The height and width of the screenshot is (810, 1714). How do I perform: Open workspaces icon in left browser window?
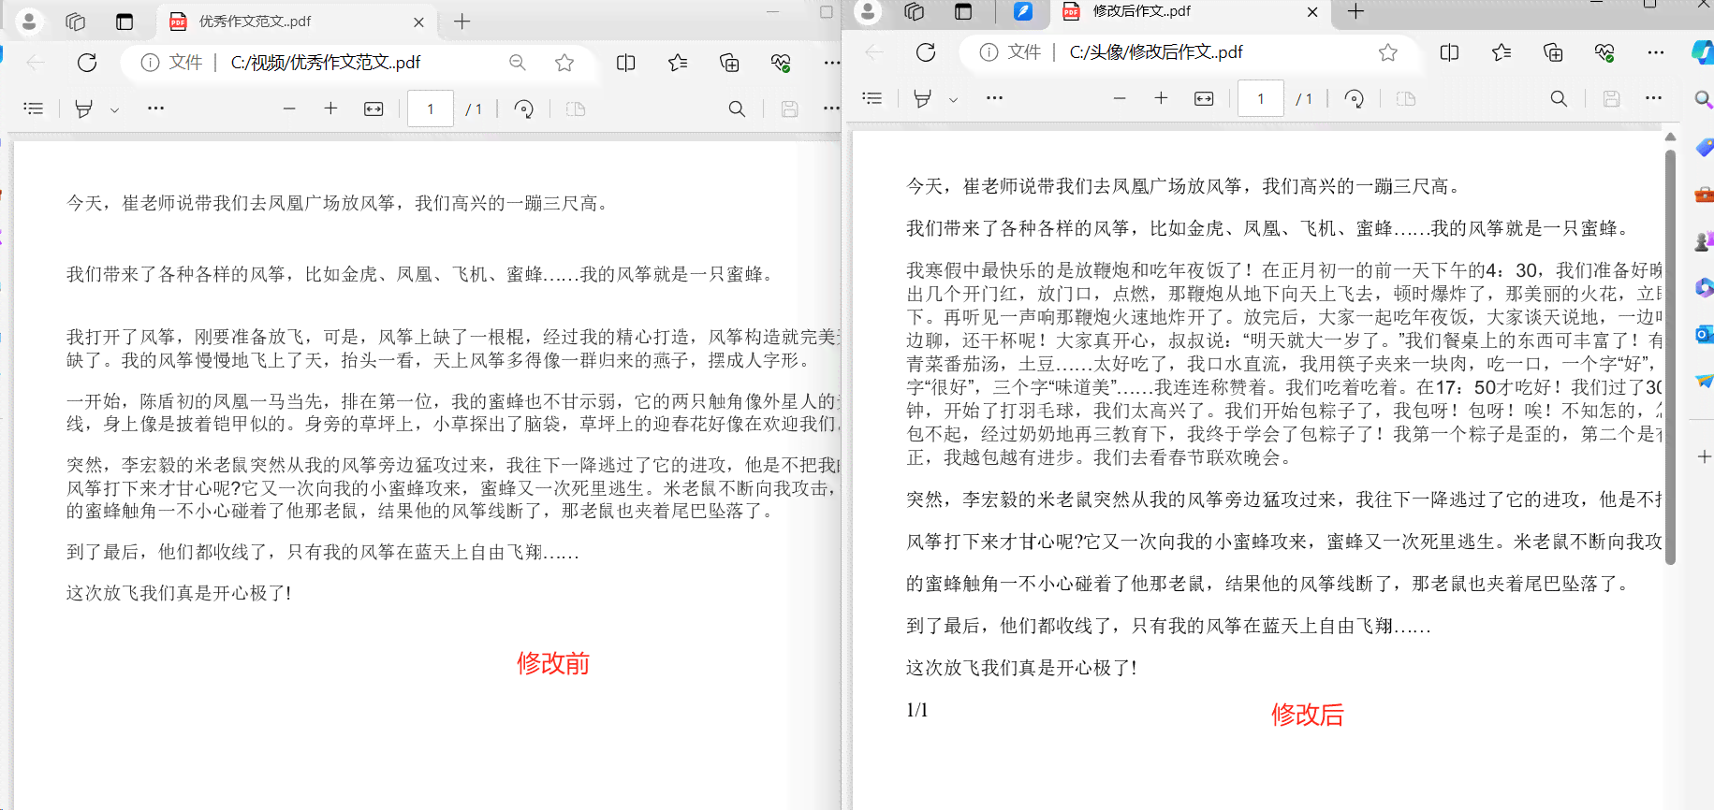coord(76,22)
